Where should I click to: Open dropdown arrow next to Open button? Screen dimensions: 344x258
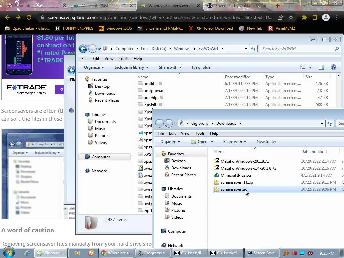click(212, 142)
